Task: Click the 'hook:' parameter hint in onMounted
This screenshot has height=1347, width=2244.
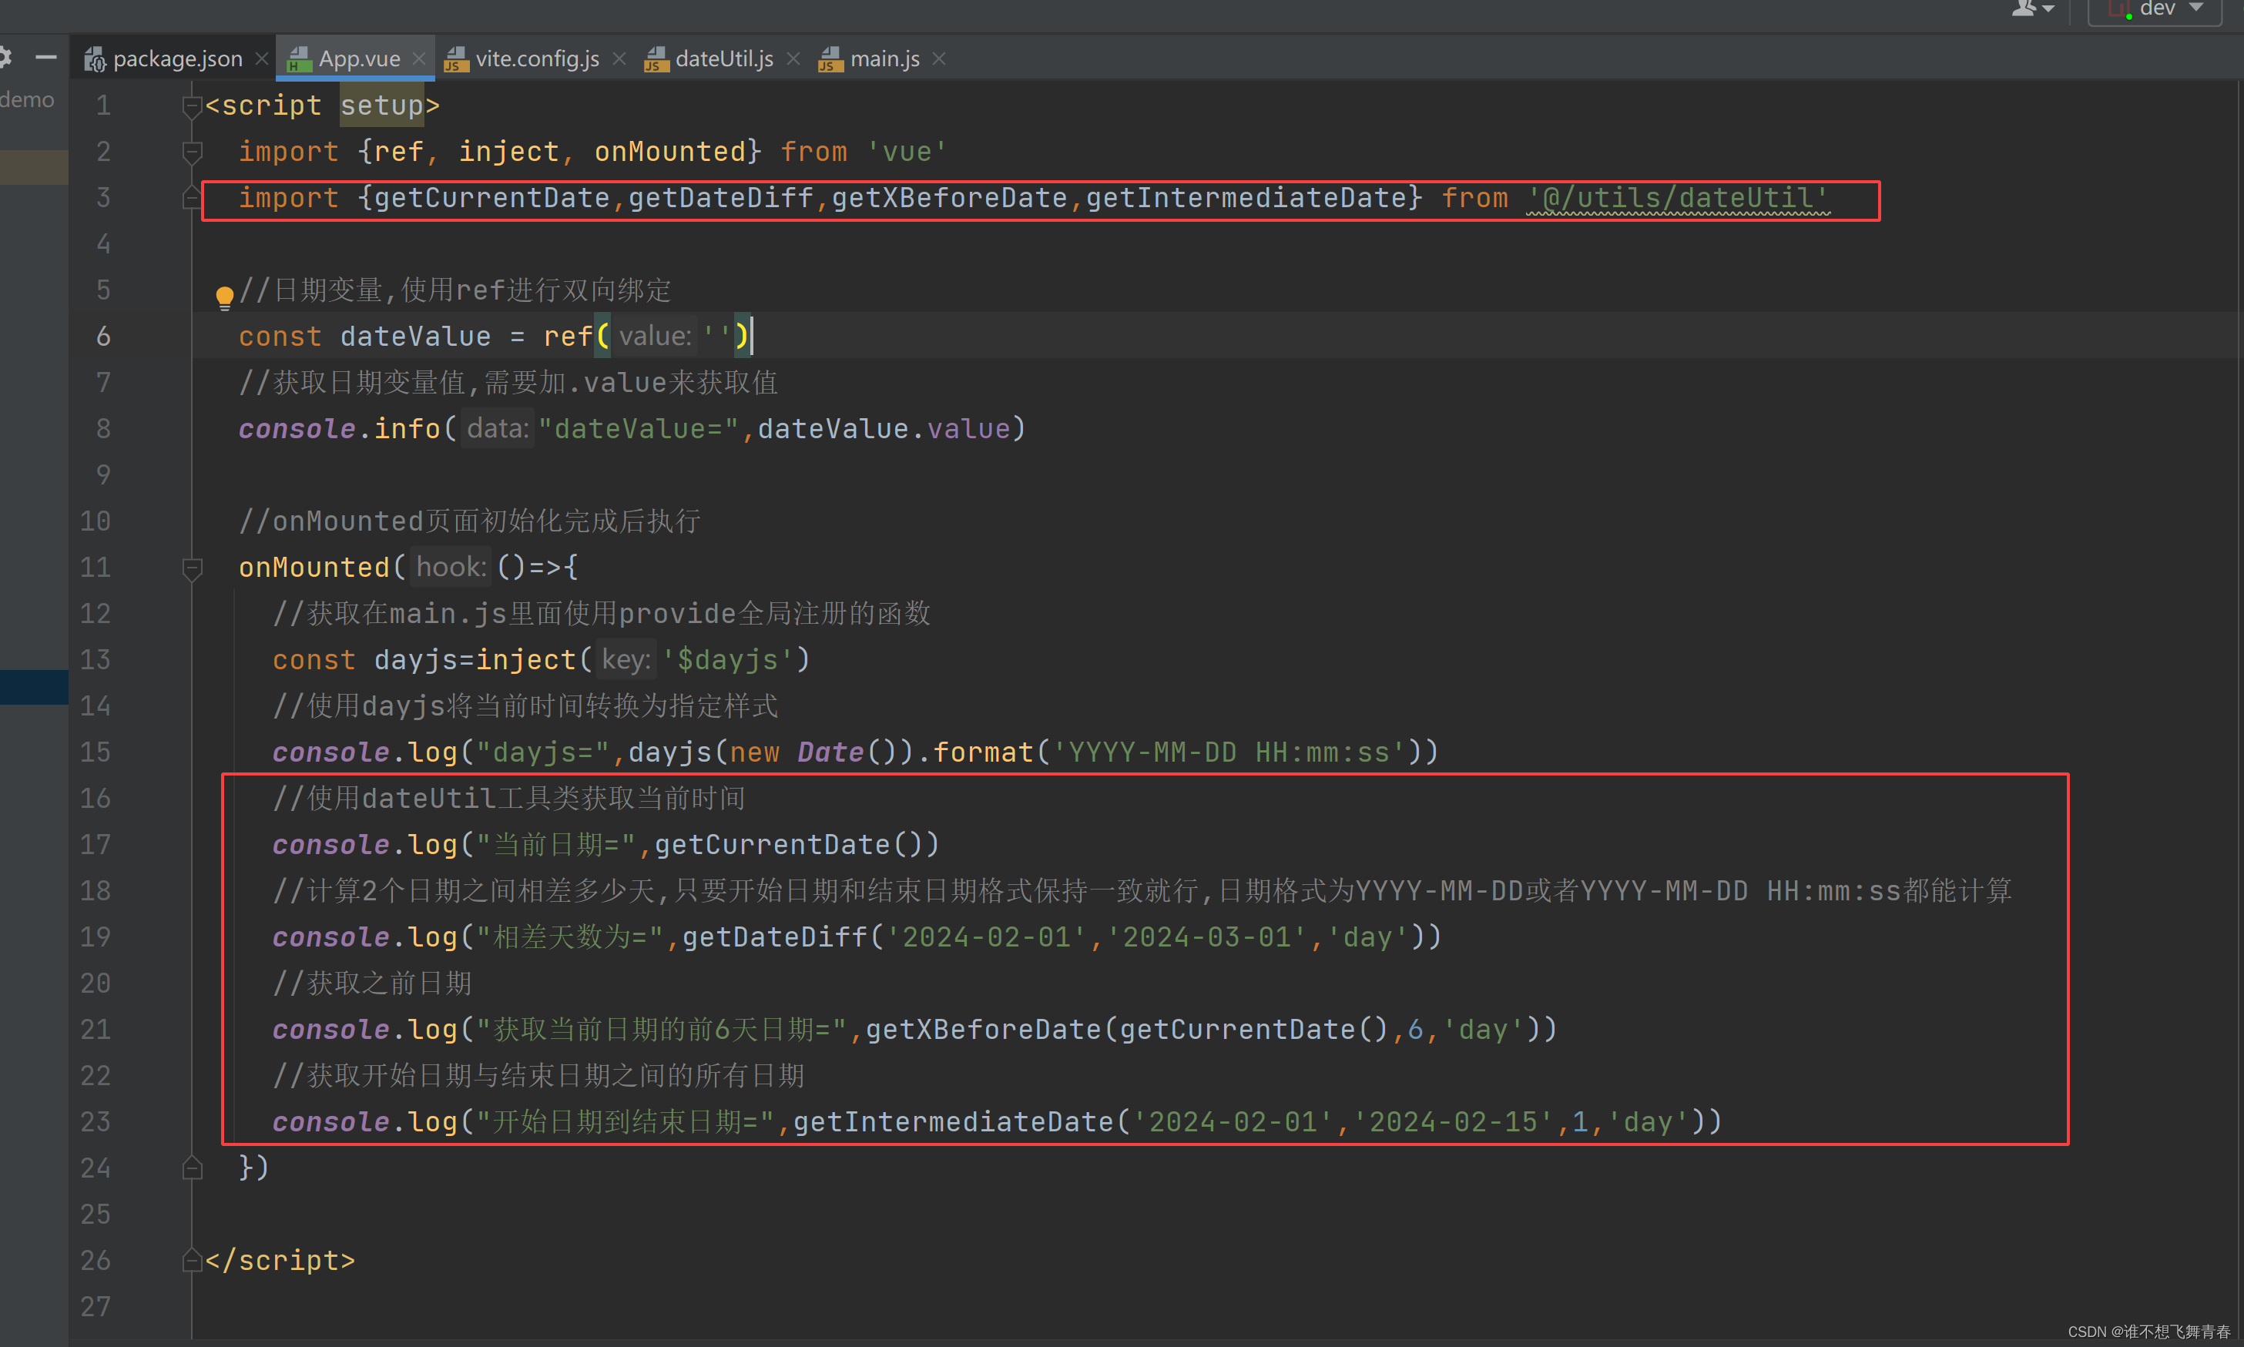Action: click(x=451, y=568)
